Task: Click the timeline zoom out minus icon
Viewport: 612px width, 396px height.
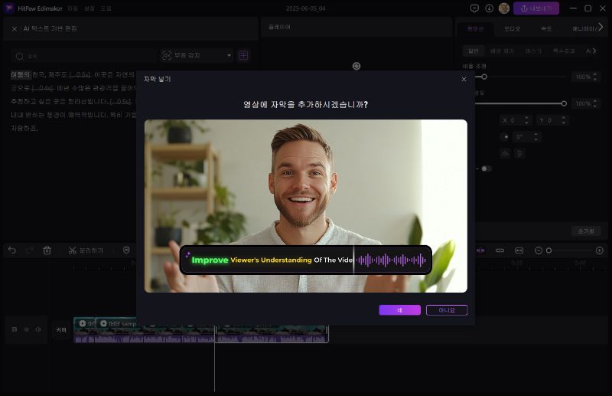Action: point(539,250)
